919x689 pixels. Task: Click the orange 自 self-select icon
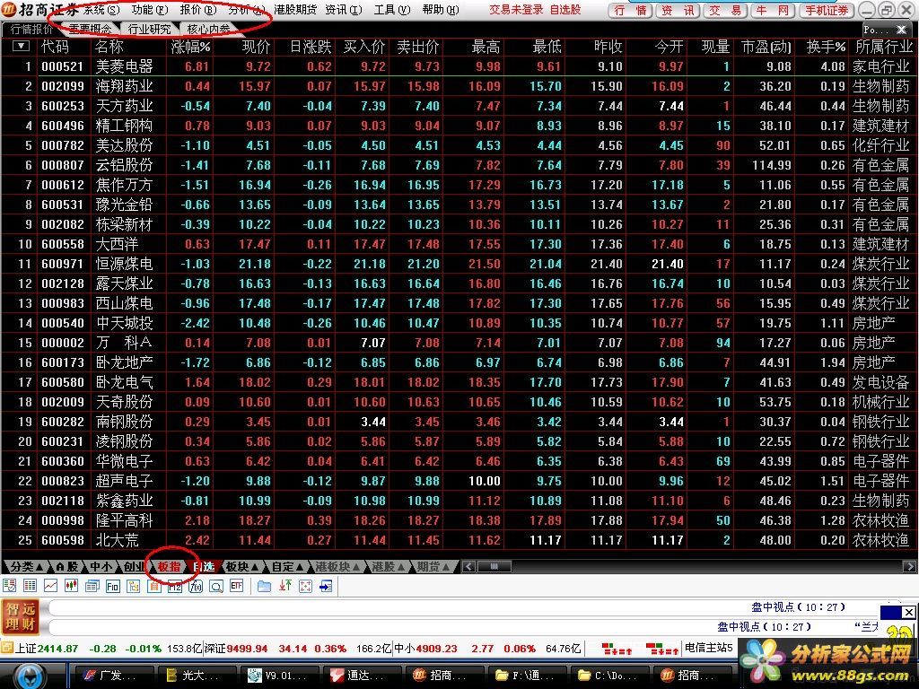(x=154, y=586)
